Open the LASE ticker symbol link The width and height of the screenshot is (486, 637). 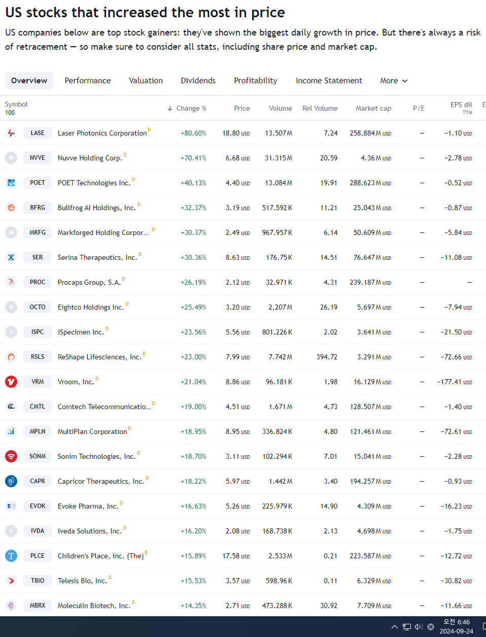coord(38,133)
